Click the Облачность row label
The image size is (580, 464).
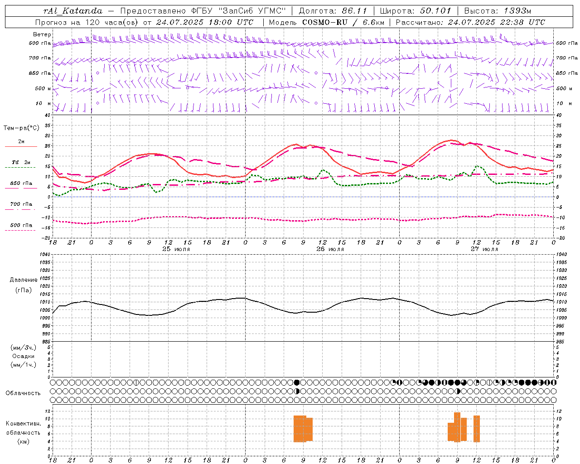click(x=23, y=393)
